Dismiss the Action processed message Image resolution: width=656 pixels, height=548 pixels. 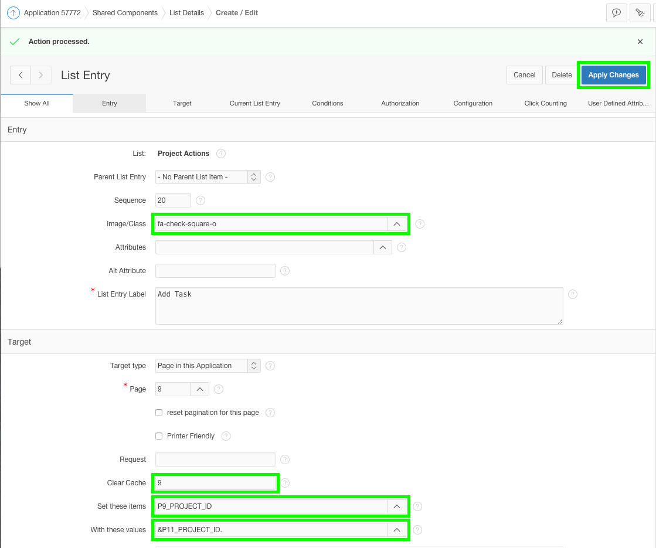640,42
